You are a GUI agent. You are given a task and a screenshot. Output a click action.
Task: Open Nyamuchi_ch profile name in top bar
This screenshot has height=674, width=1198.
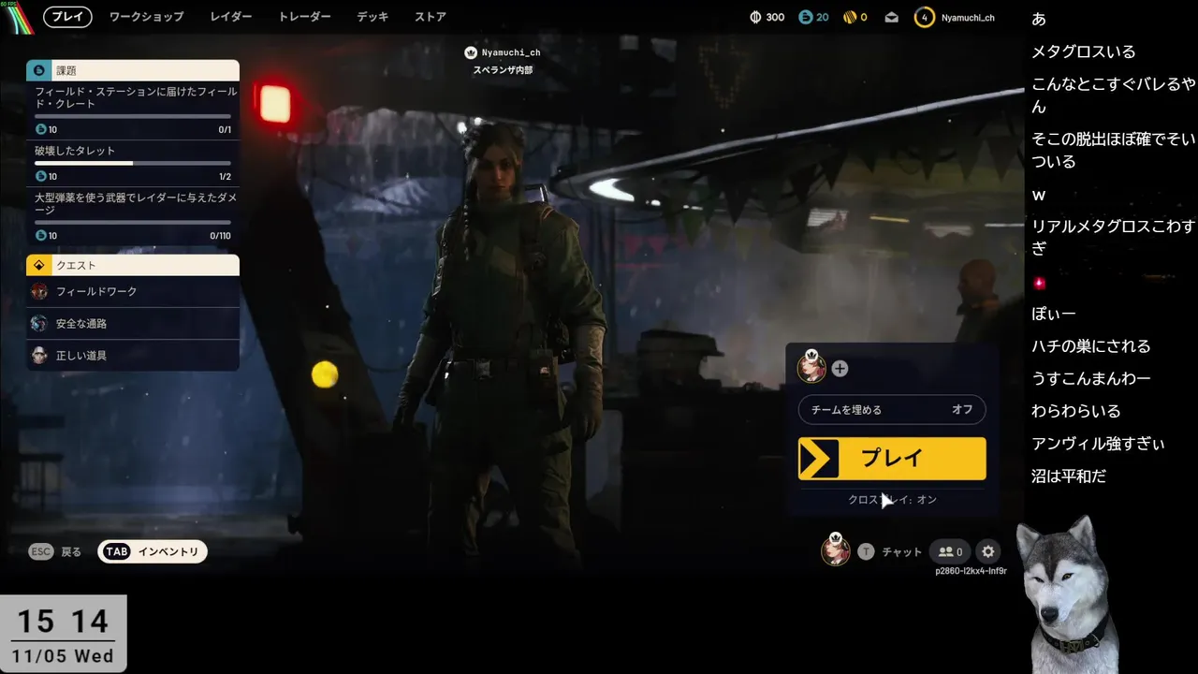[968, 18]
